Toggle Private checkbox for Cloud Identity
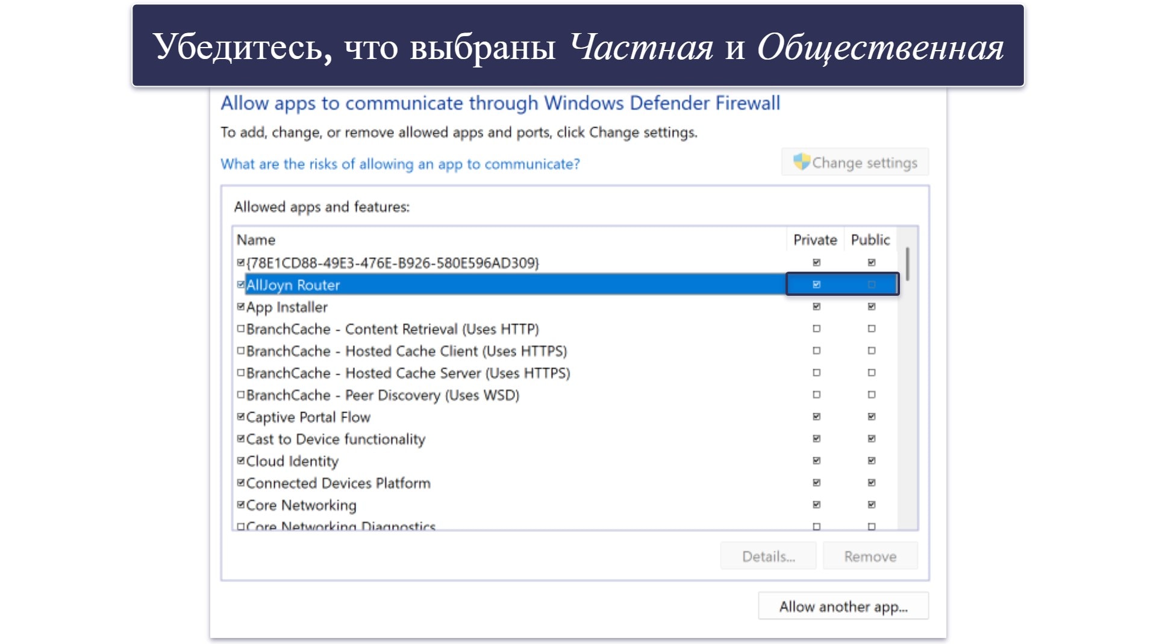 click(x=816, y=461)
